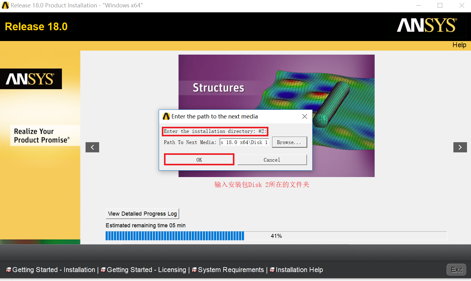Screen dimensions: 471x281
Task: Click OK in the next media dialog
Action: (199, 160)
